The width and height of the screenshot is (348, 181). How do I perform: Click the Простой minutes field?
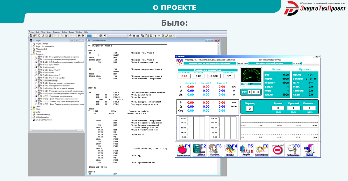coord(294,108)
